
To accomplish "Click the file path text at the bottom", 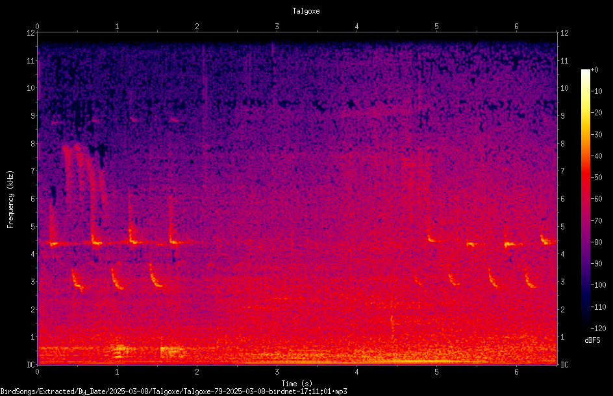I will tap(173, 391).
